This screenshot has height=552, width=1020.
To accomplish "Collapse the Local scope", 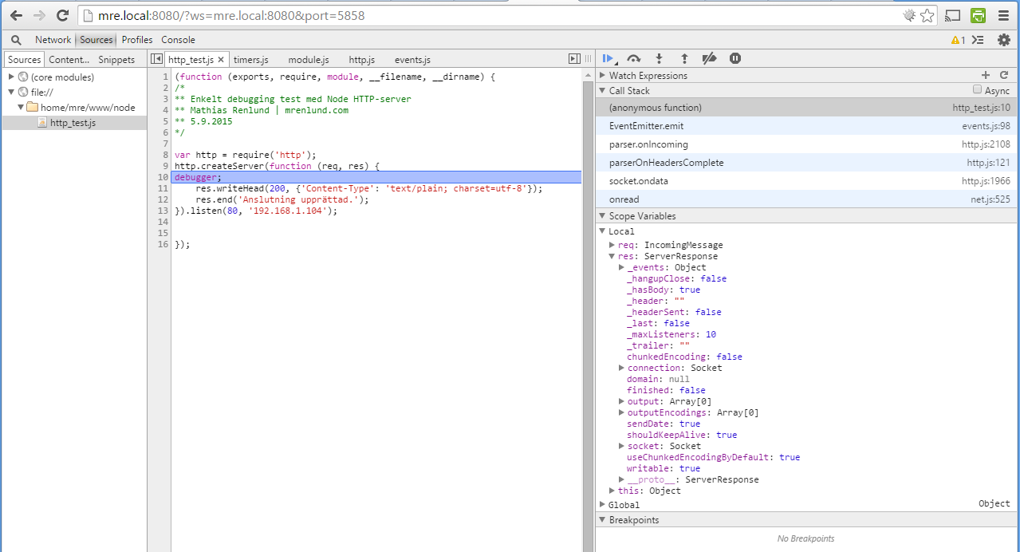I will 602,231.
